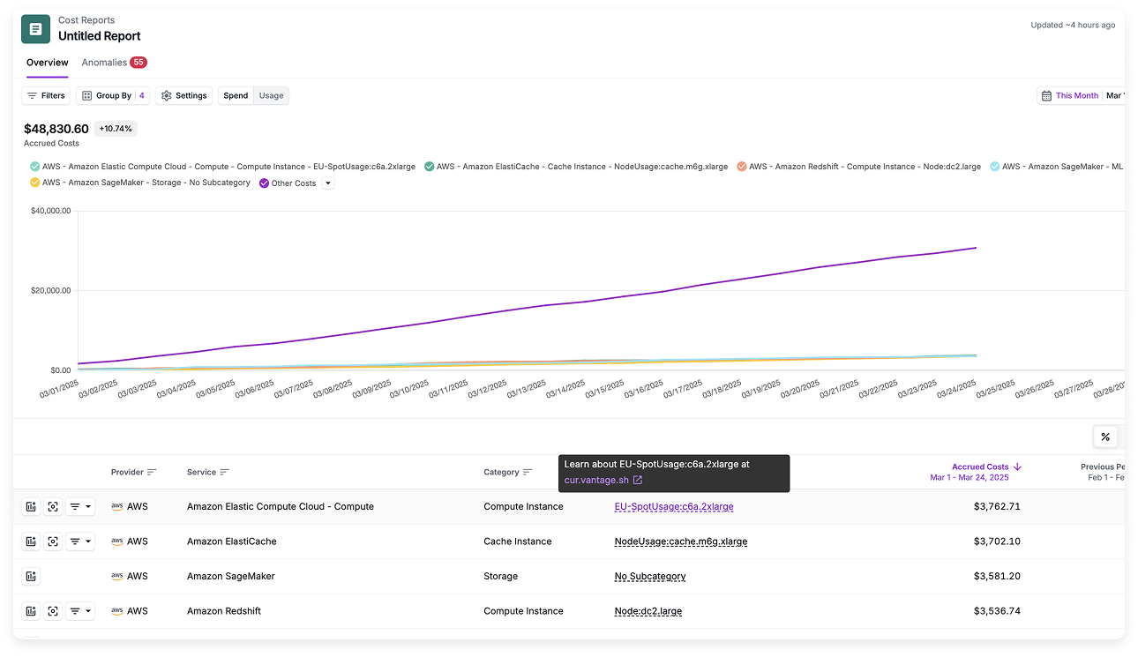Screen dimensions: 1138x657
Task: Open the report Settings button
Action: pyautogui.click(x=183, y=95)
